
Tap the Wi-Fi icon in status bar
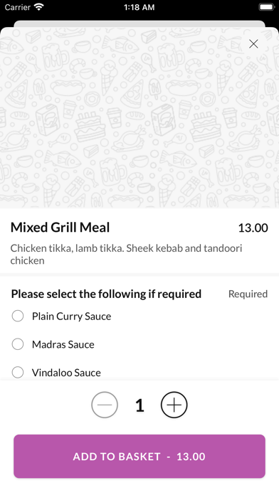click(x=39, y=7)
